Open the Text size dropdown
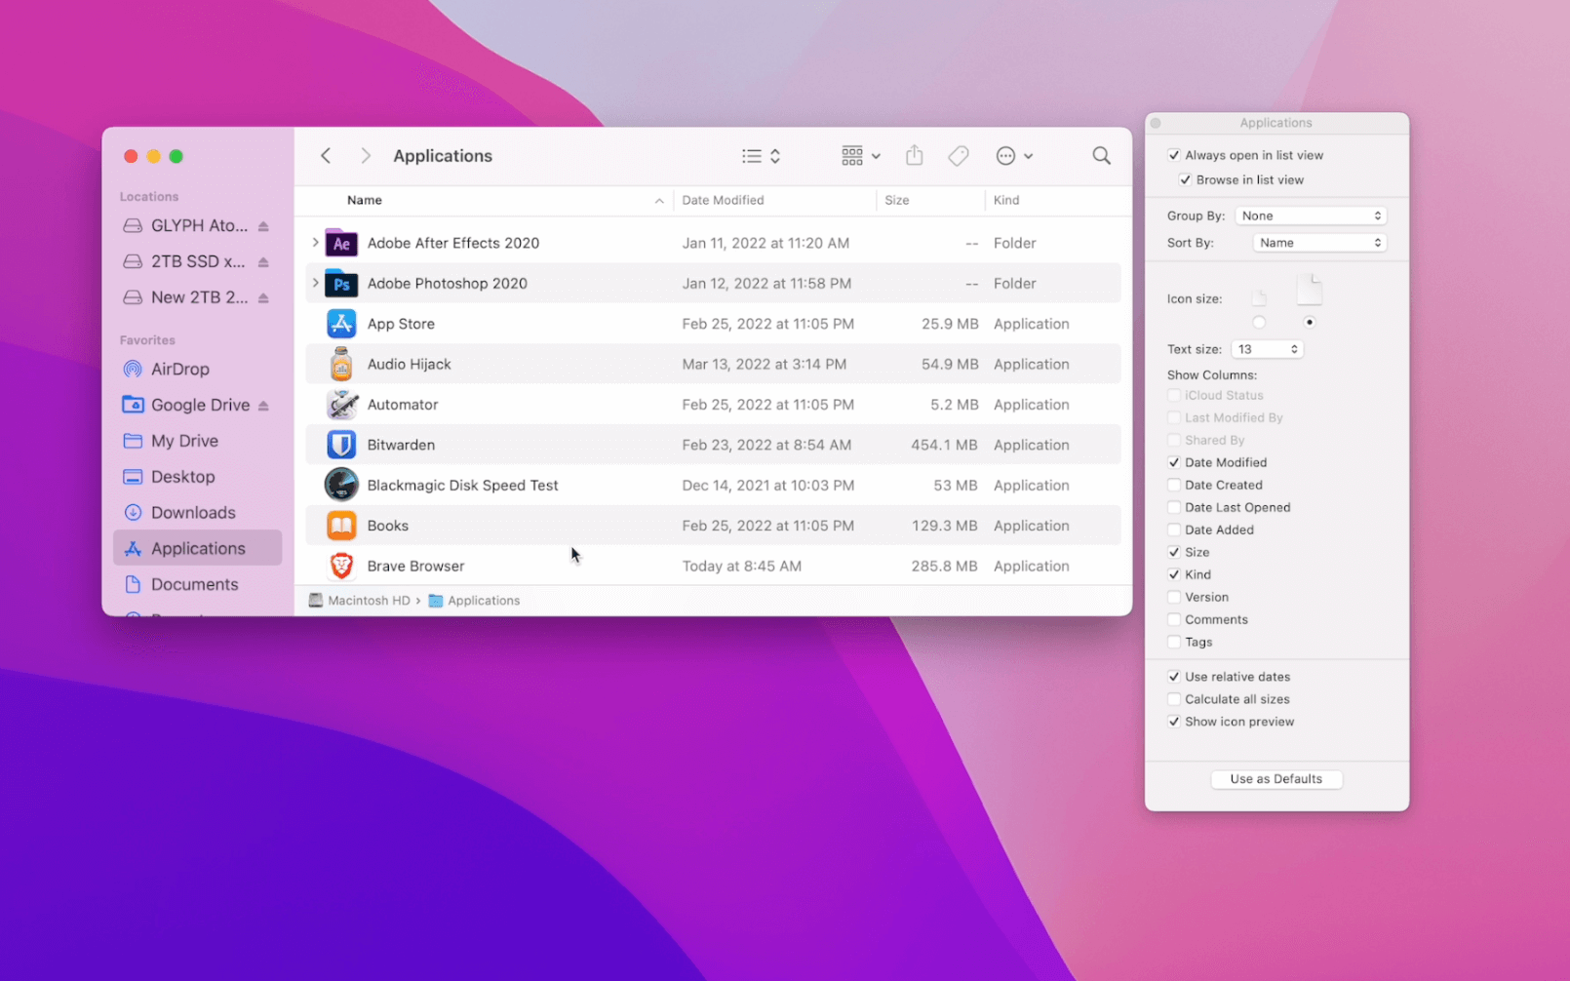This screenshot has width=1570, height=981. [x=1267, y=349]
